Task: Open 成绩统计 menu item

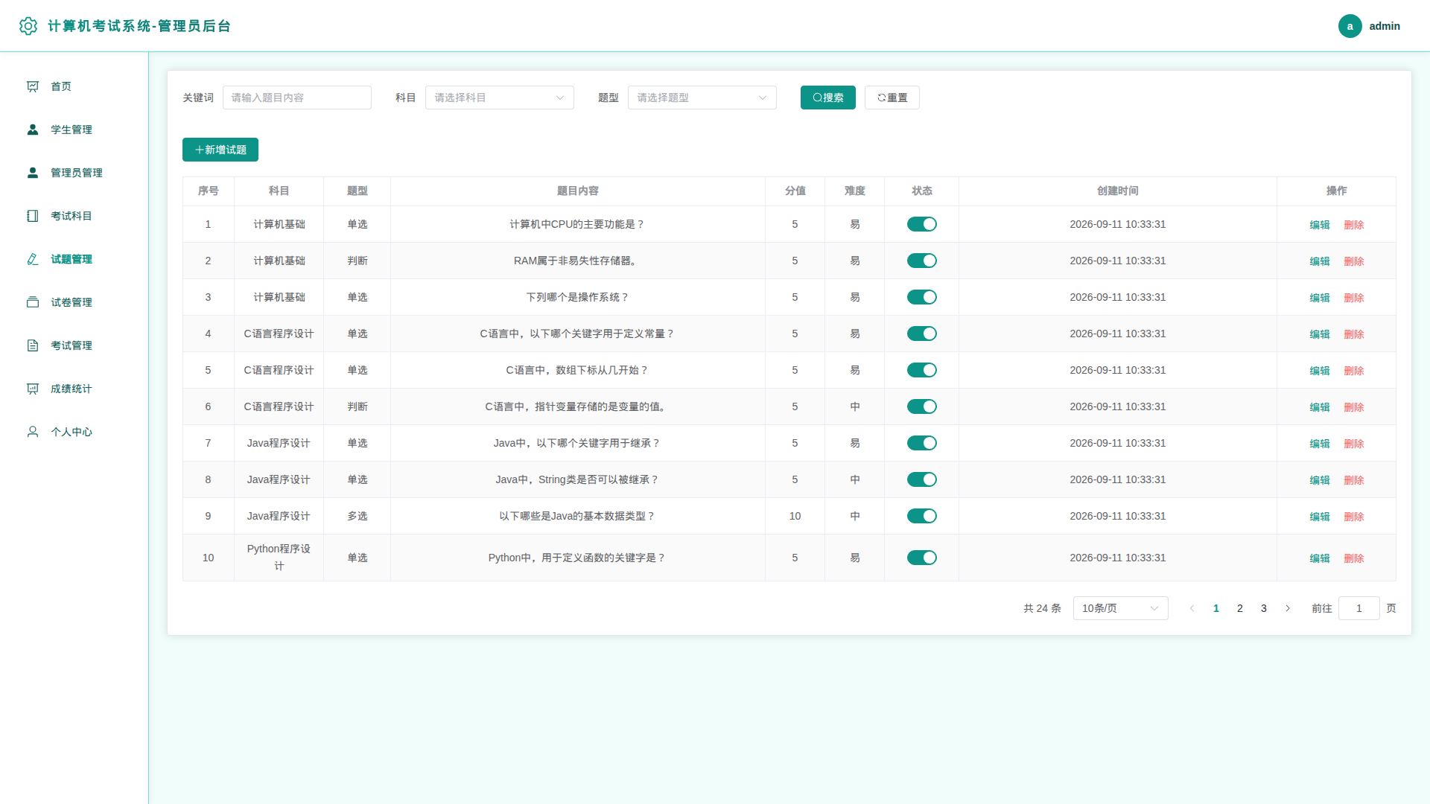Action: click(74, 389)
